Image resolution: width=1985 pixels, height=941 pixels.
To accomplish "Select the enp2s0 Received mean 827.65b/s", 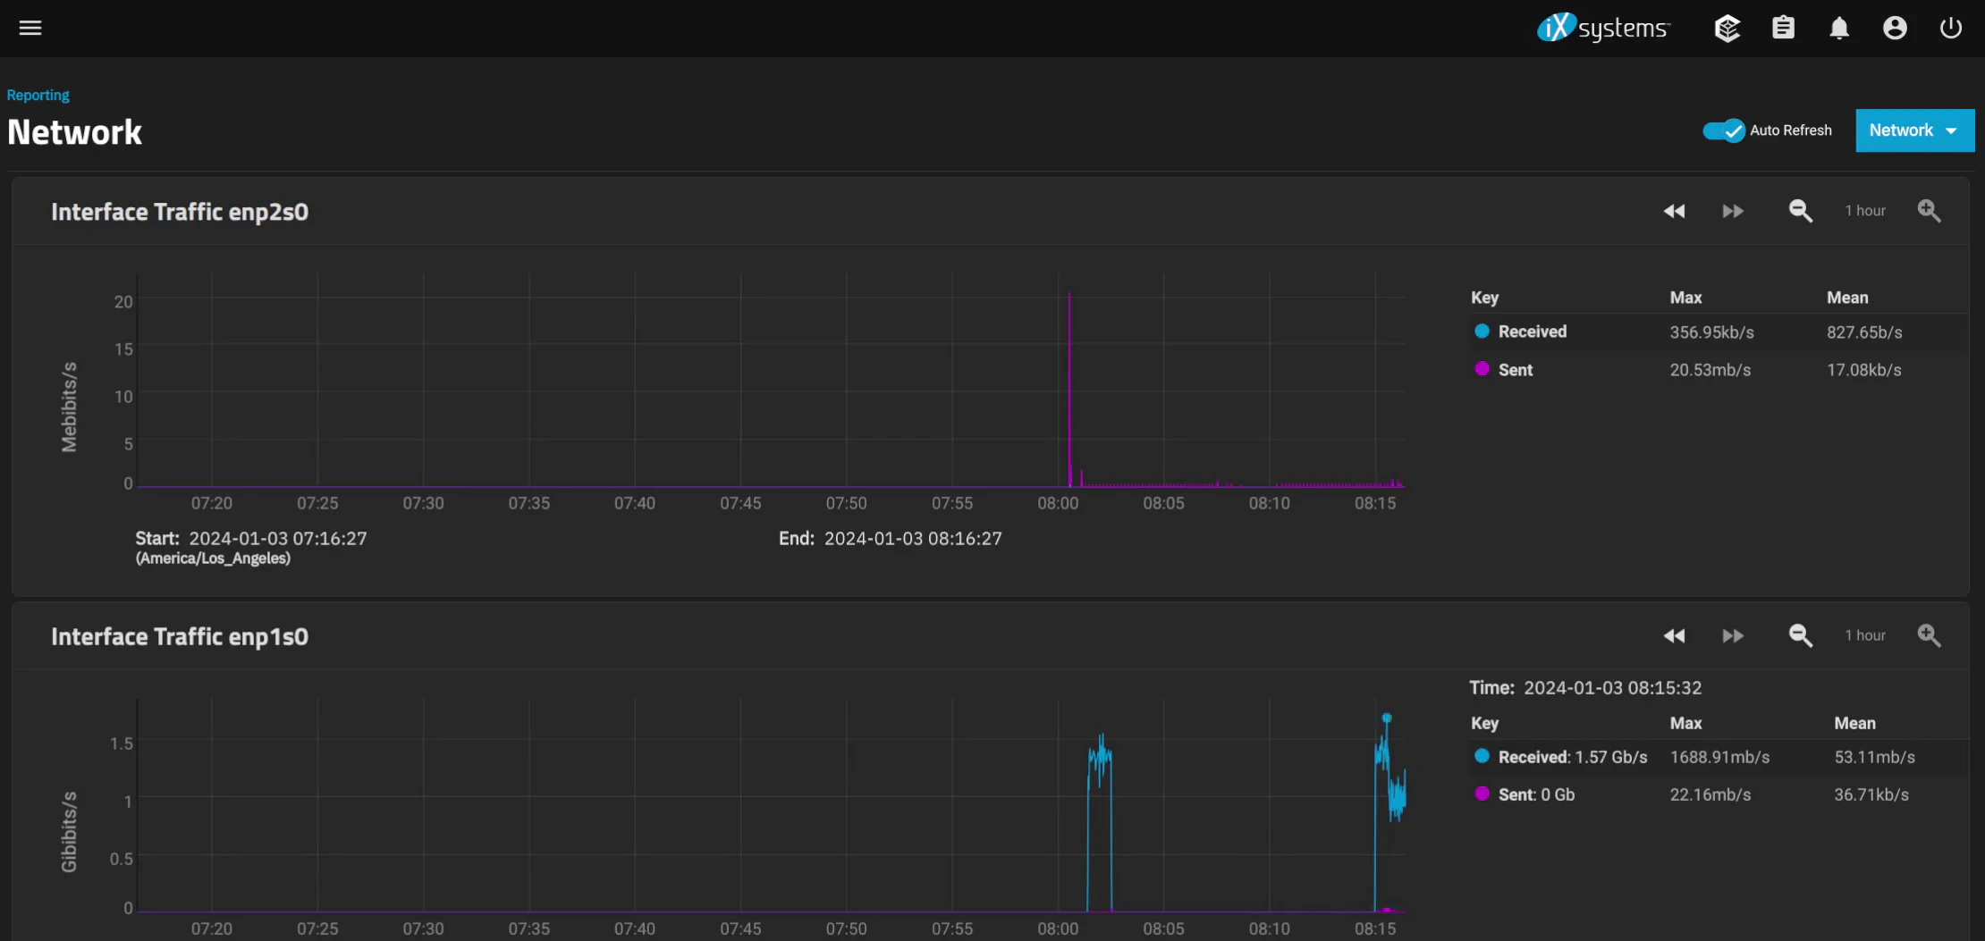I will coord(1864,332).
